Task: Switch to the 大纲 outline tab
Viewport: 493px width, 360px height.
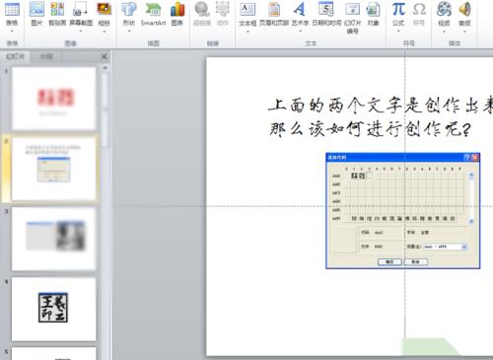Action: click(x=46, y=56)
